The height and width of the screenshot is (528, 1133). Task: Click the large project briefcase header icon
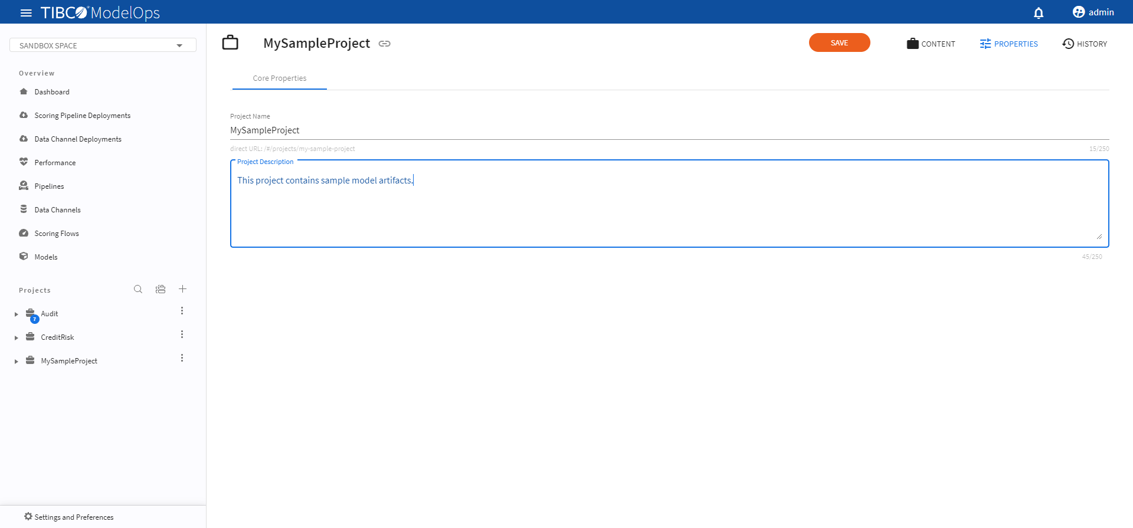click(230, 42)
